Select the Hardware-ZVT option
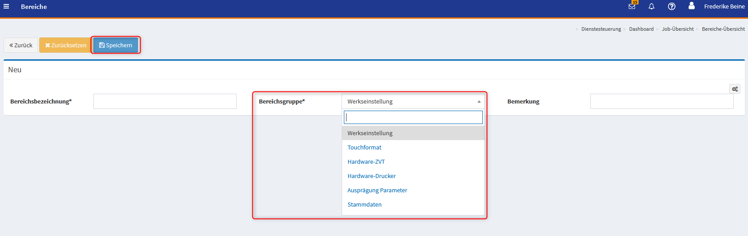748x236 pixels. point(366,161)
